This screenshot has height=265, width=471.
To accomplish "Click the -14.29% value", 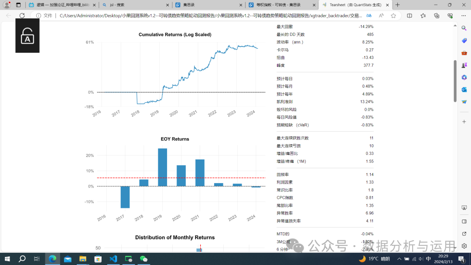I will point(366,27).
